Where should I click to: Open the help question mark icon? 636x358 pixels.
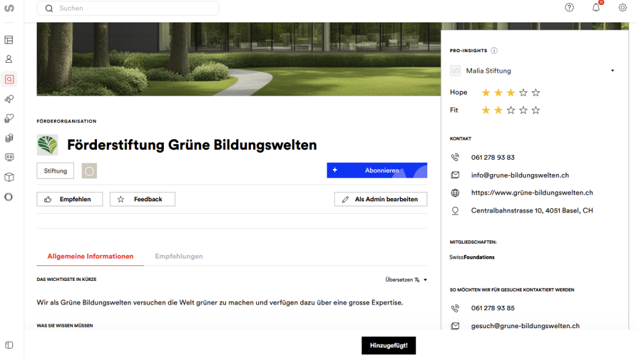569,7
